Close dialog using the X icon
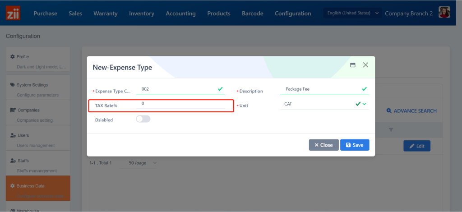Image resolution: width=462 pixels, height=212 pixels. [x=365, y=65]
